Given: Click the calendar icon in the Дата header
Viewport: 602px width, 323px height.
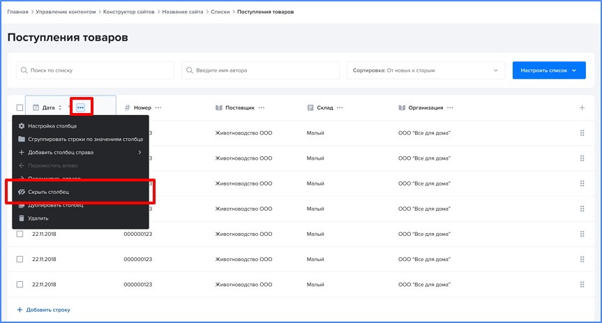Looking at the screenshot, I should tap(36, 107).
